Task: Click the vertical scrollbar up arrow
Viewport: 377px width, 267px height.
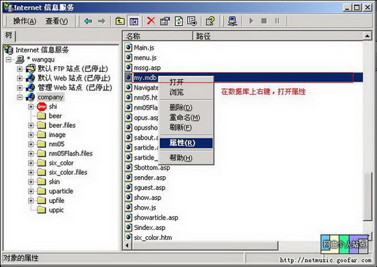Action: pyautogui.click(x=367, y=36)
